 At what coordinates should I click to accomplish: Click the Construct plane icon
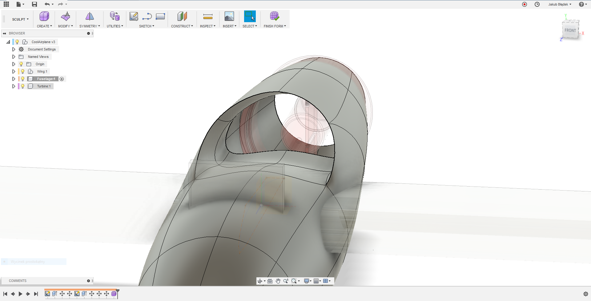pos(182,16)
